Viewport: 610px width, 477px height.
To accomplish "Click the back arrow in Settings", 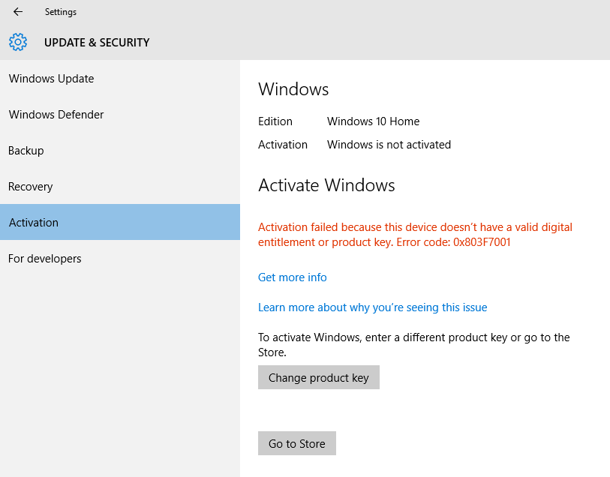I will coord(18,12).
